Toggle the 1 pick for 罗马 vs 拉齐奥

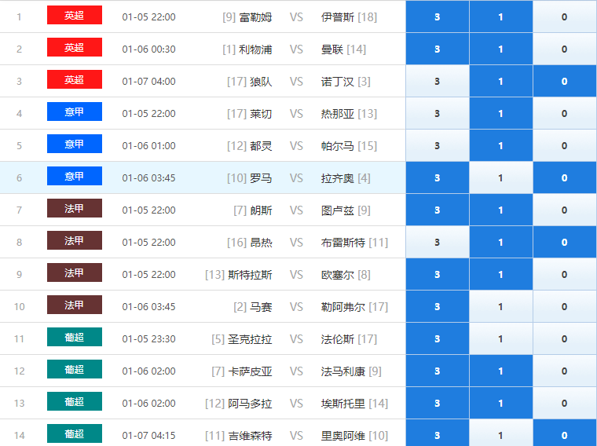pyautogui.click(x=501, y=177)
